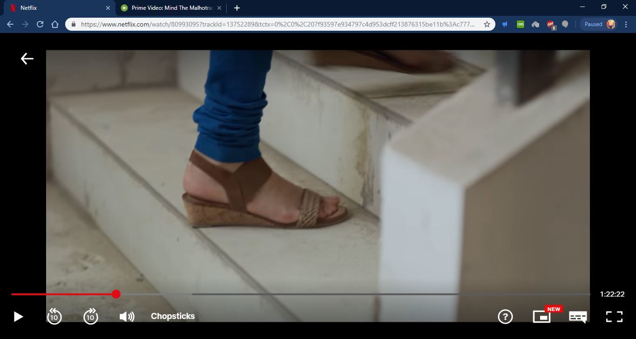Seek to the middle of the progress bar

tap(301, 294)
